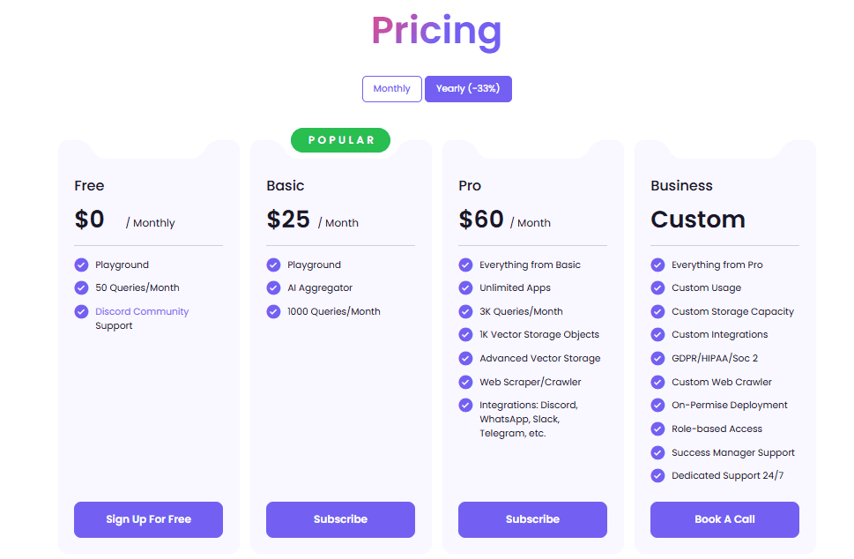This screenshot has width=854, height=559.
Task: Click the checkmark next to GDPR/HIPAA/Soc 2
Action: pos(658,358)
